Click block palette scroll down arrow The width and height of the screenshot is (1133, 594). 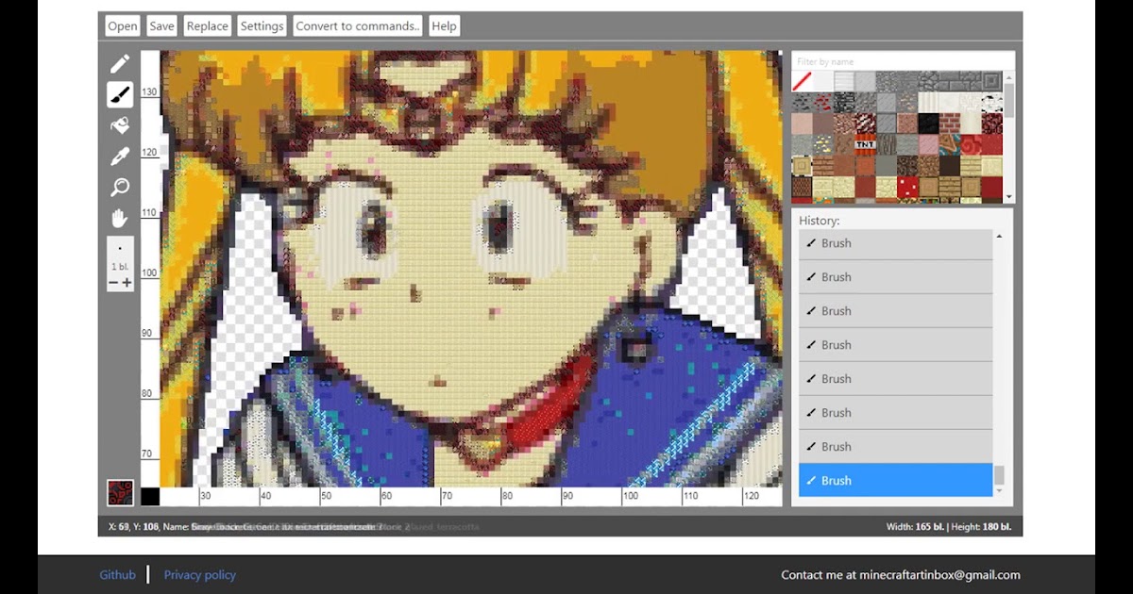coord(1008,196)
